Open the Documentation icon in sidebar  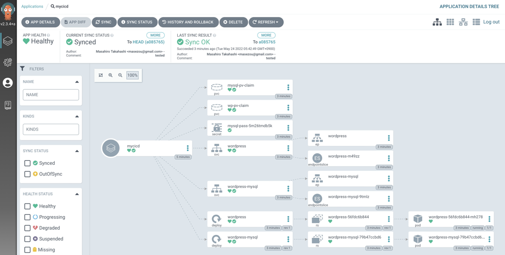[x=8, y=105]
